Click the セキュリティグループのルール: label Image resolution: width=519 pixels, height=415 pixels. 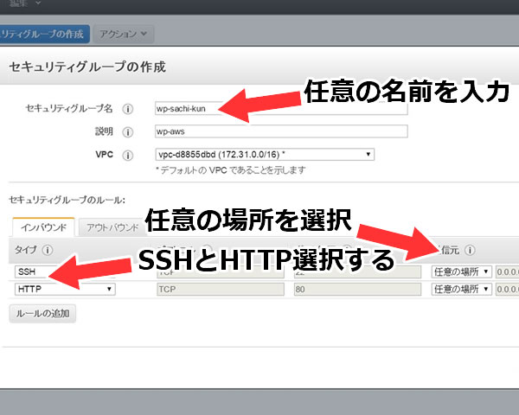coord(67,200)
